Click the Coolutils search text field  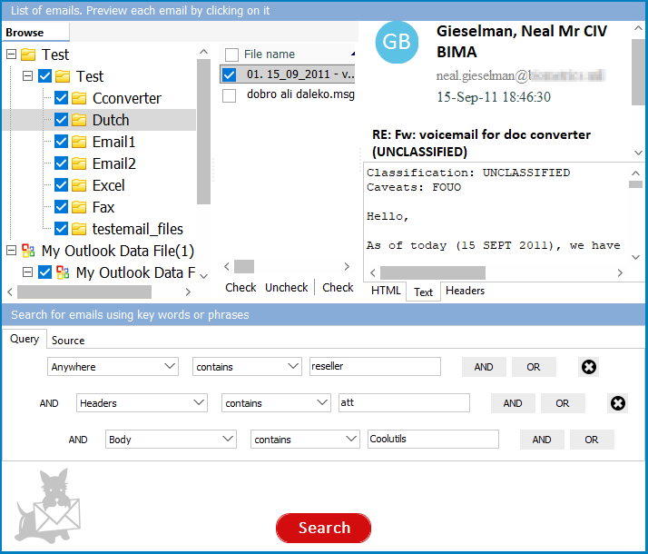point(432,440)
